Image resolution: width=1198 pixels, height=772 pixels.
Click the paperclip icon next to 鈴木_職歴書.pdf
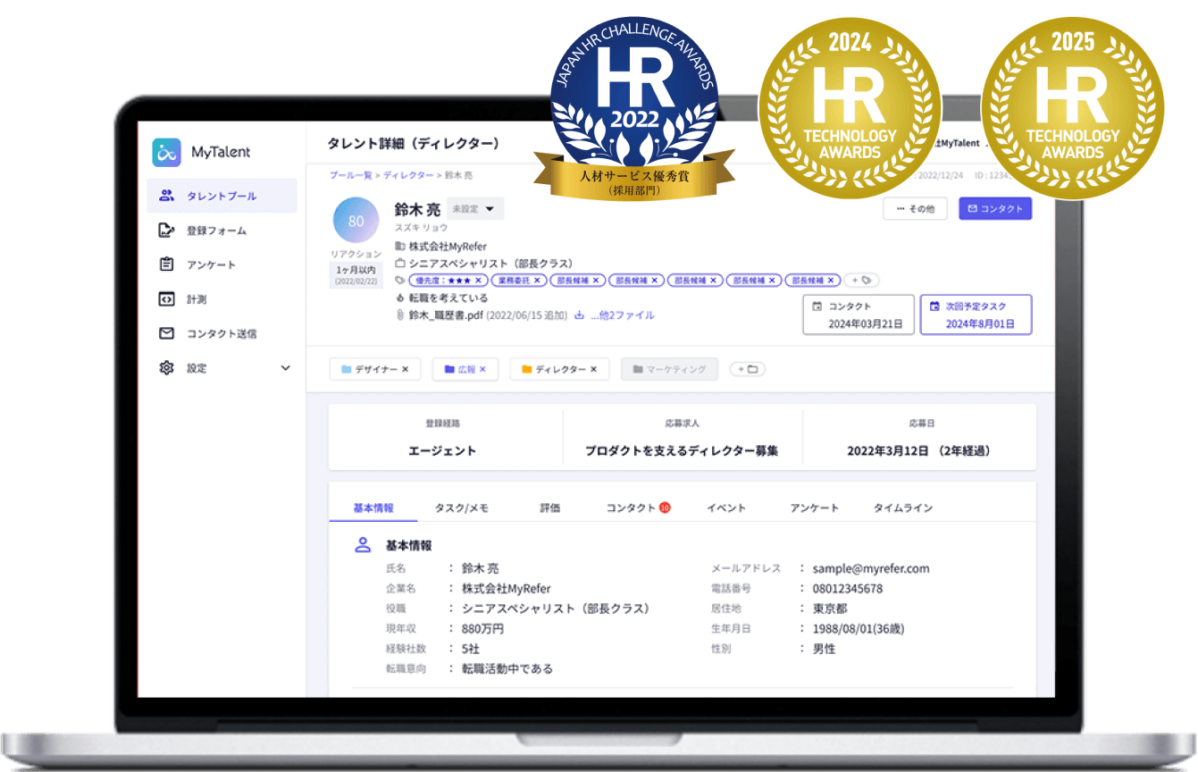[x=400, y=315]
